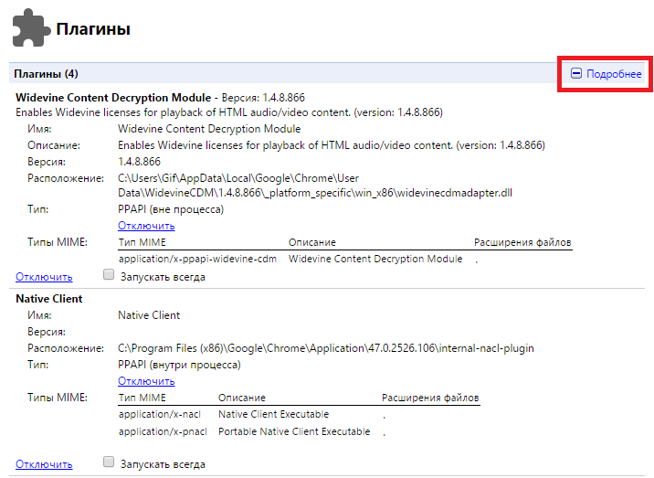
Task: Select the application/x-ppapi-widevine-cdm MIME entry
Action: click(x=197, y=260)
